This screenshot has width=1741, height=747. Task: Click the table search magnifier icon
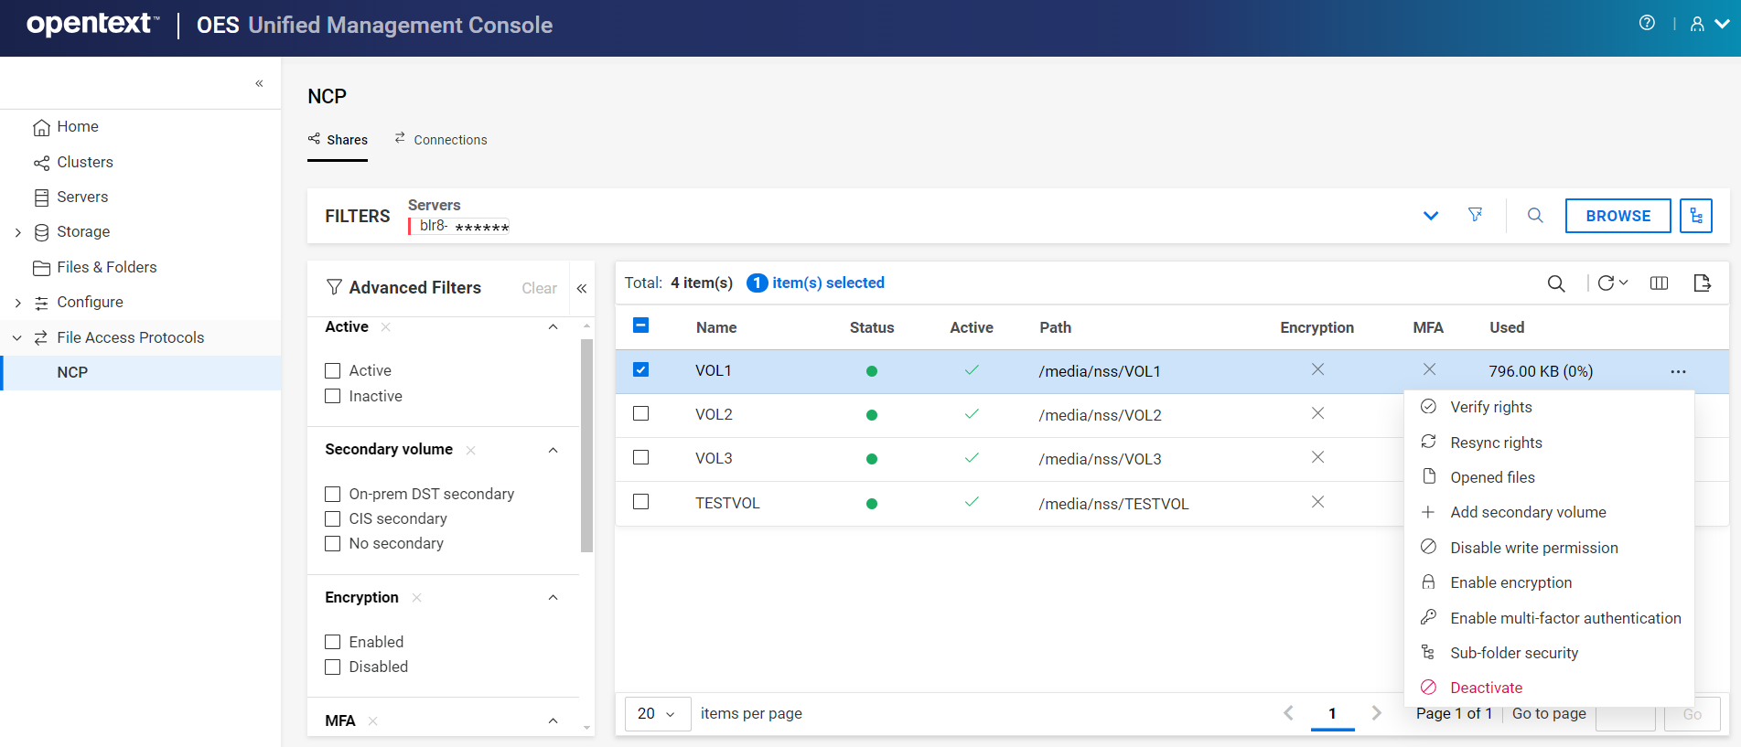(x=1555, y=283)
